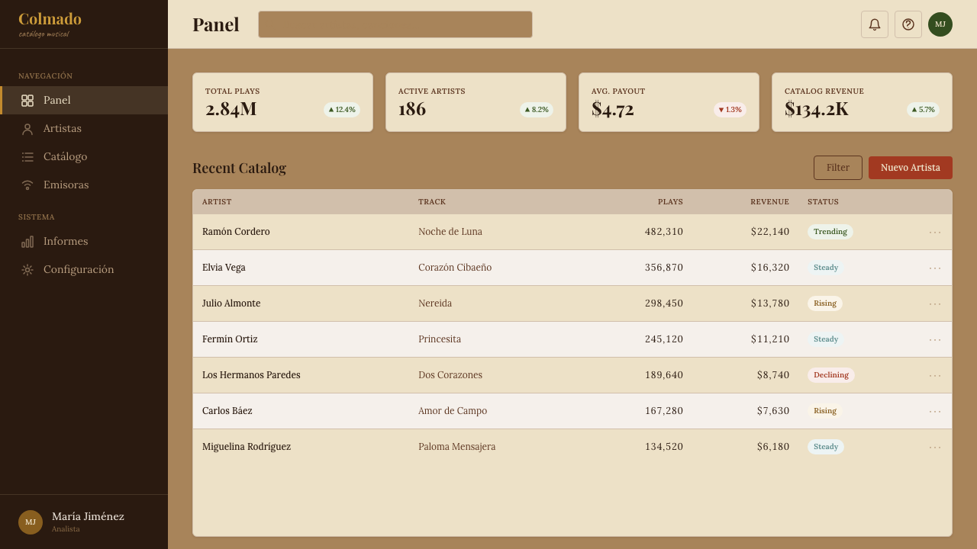Screen dimensions: 977x549
Task: Click the Trending status badge
Action: 830,232
